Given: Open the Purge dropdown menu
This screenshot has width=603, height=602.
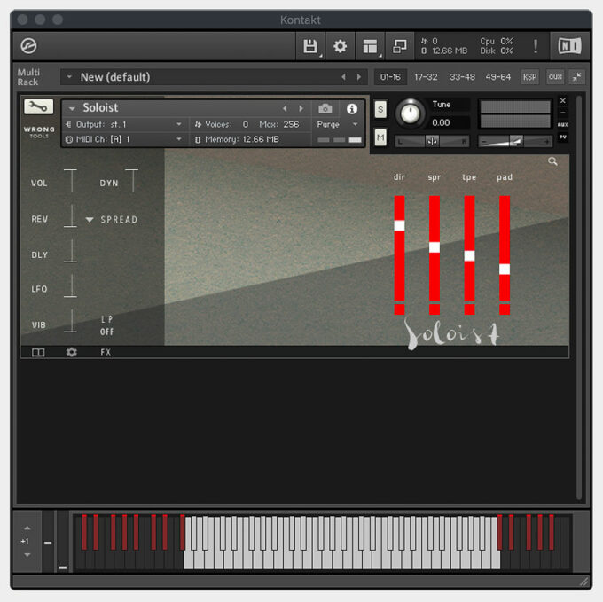Looking at the screenshot, I should (337, 125).
